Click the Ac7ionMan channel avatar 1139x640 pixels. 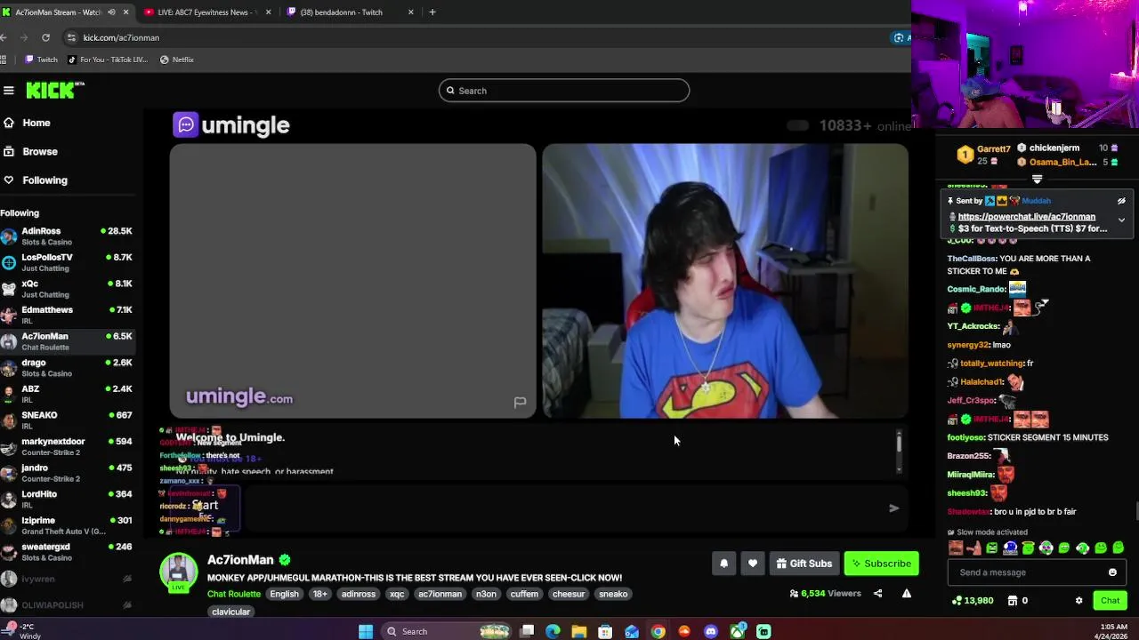[x=178, y=571]
